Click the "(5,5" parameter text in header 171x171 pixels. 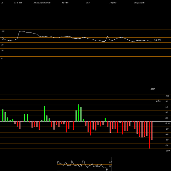pyautogui.click(x=88, y=3)
